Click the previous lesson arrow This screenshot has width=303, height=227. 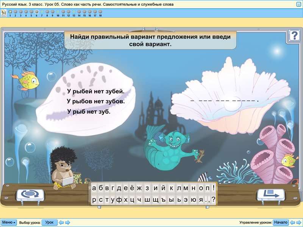pyautogui.click(x=61, y=222)
